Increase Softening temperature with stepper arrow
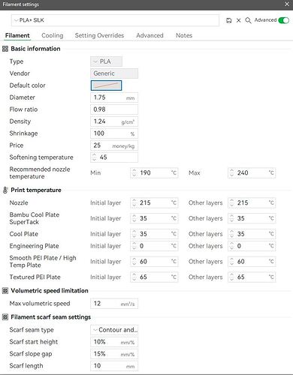Viewport: 293px width, 375px height. [94, 155]
